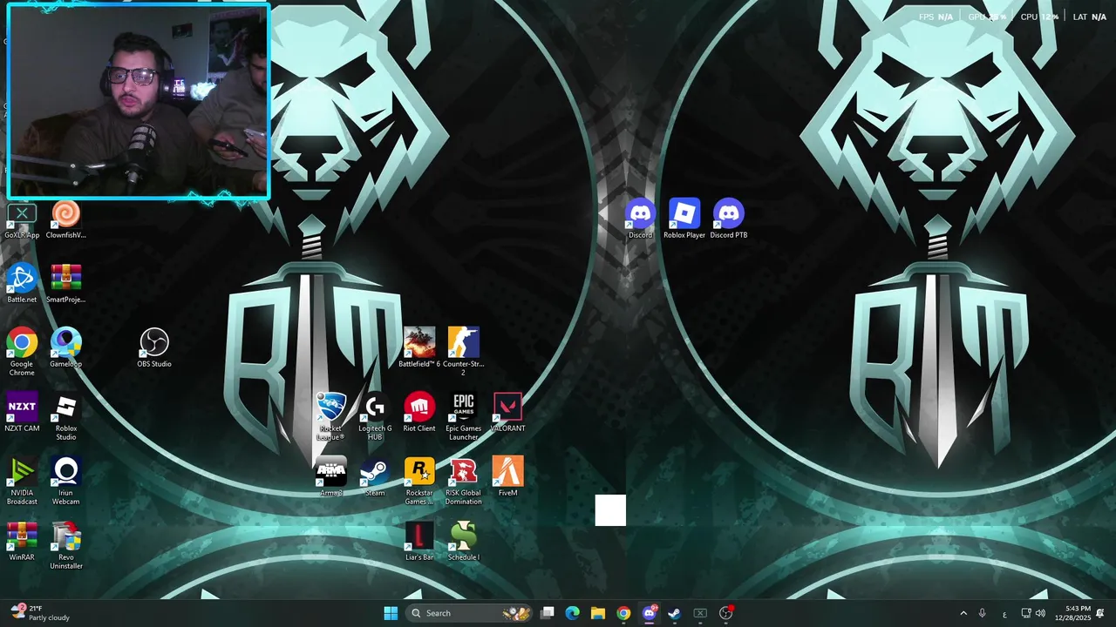The image size is (1116, 627).
Task: Open the ClownfishV... desktop shortcut
Action: [65, 221]
